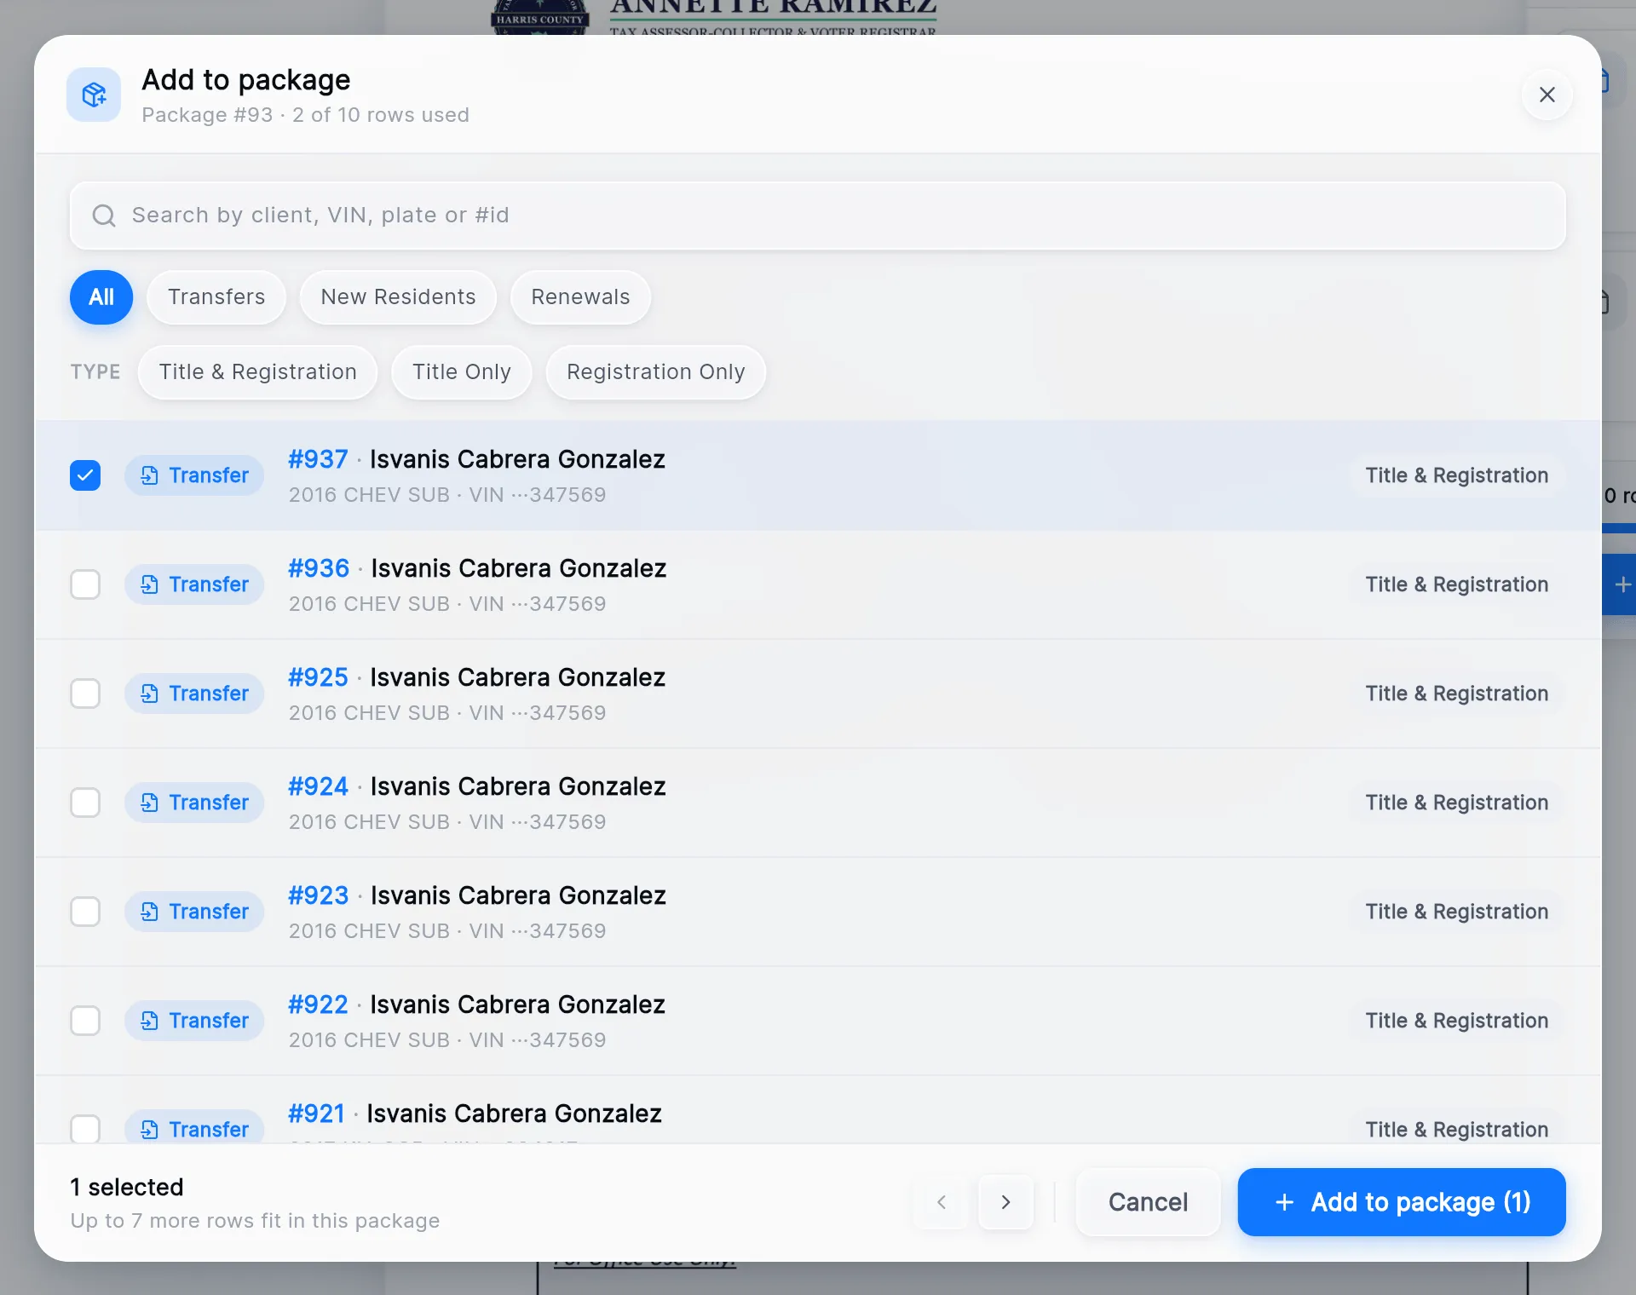Click the Transfer badge on row #937

click(194, 475)
